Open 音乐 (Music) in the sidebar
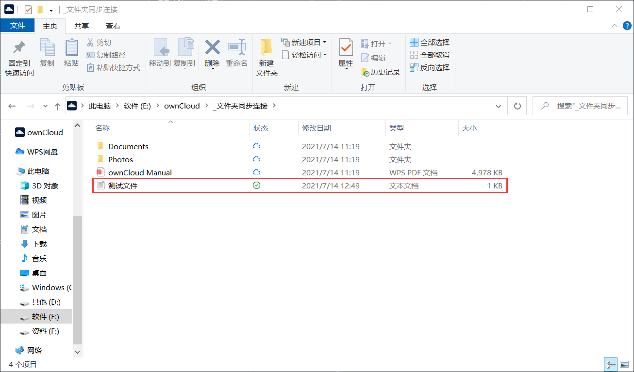Image resolution: width=634 pixels, height=372 pixels. tap(33, 258)
